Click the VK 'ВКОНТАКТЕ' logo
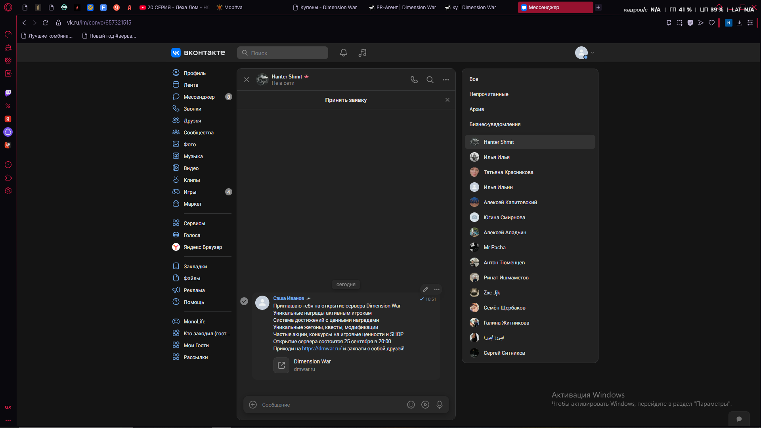761x428 pixels. pos(198,53)
